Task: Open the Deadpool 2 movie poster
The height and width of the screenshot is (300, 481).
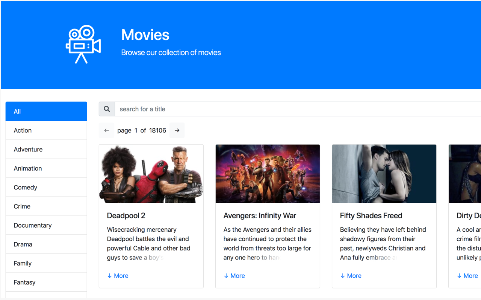Action: coord(151,174)
